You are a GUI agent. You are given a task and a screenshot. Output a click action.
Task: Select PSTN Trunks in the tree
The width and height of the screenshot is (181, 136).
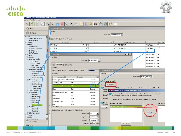coord(36,63)
